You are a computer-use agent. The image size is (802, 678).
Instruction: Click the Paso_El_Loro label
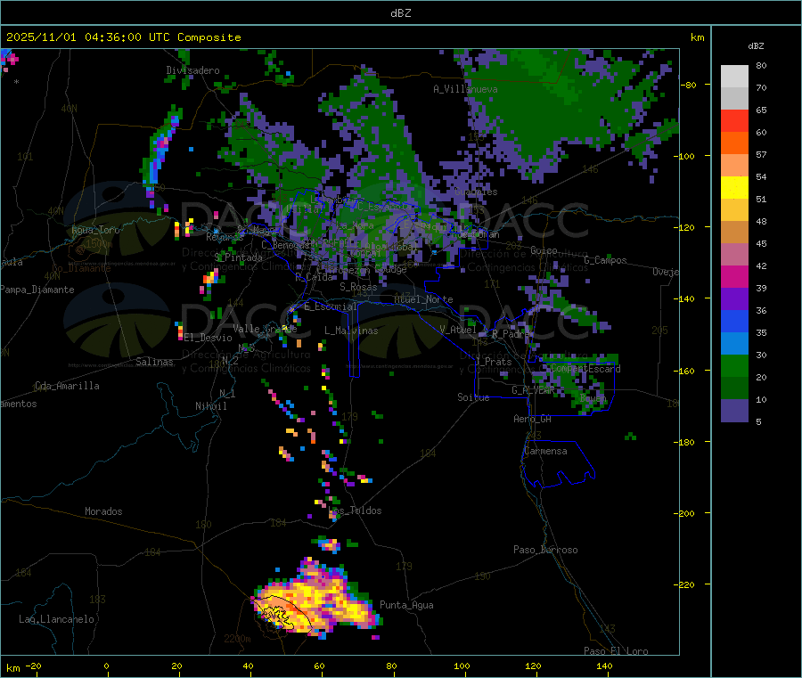click(x=616, y=651)
